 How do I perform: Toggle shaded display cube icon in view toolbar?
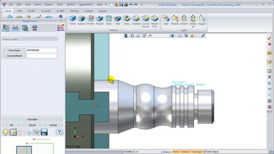coord(172,36)
